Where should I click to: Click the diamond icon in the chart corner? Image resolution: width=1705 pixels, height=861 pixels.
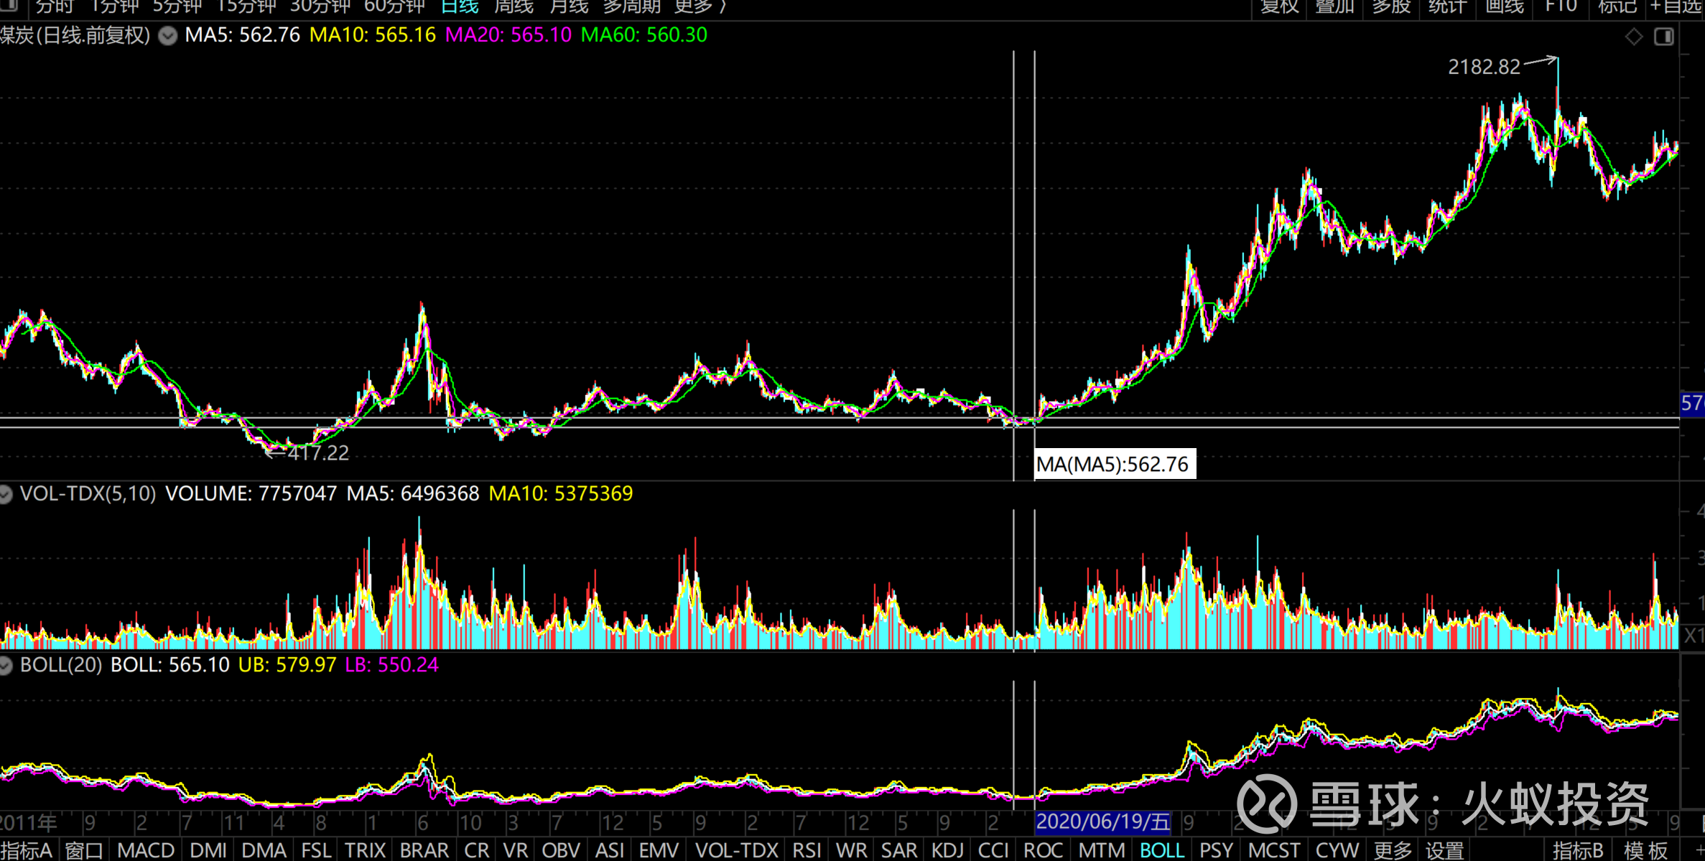pos(1634,37)
